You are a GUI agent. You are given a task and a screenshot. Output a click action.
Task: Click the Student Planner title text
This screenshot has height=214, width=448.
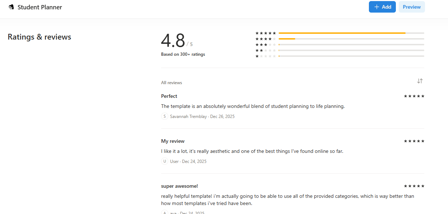(x=40, y=7)
